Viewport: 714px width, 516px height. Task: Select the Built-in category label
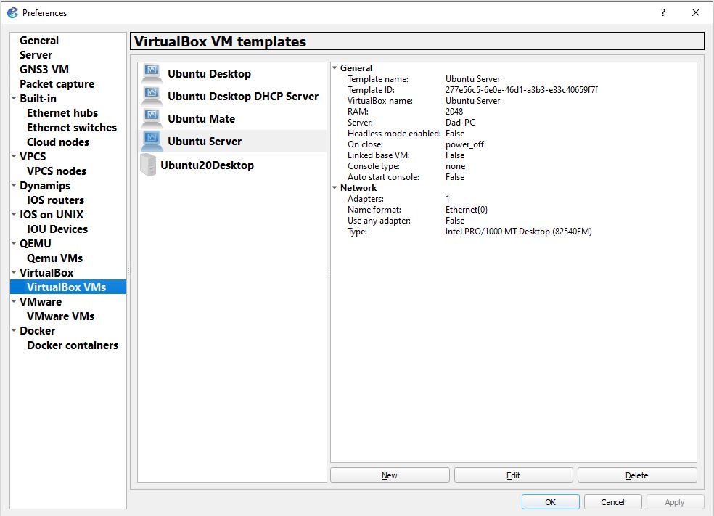click(x=38, y=99)
